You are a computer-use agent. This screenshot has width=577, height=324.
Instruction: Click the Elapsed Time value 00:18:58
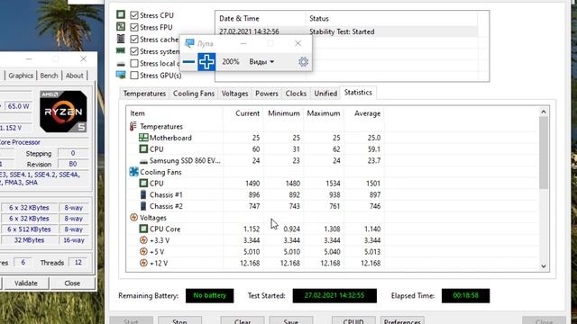(465, 296)
